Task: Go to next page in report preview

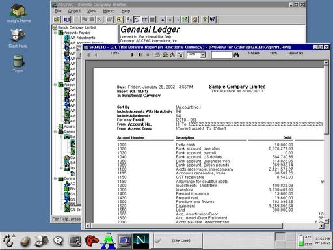Action: pyautogui.click(x=132, y=55)
